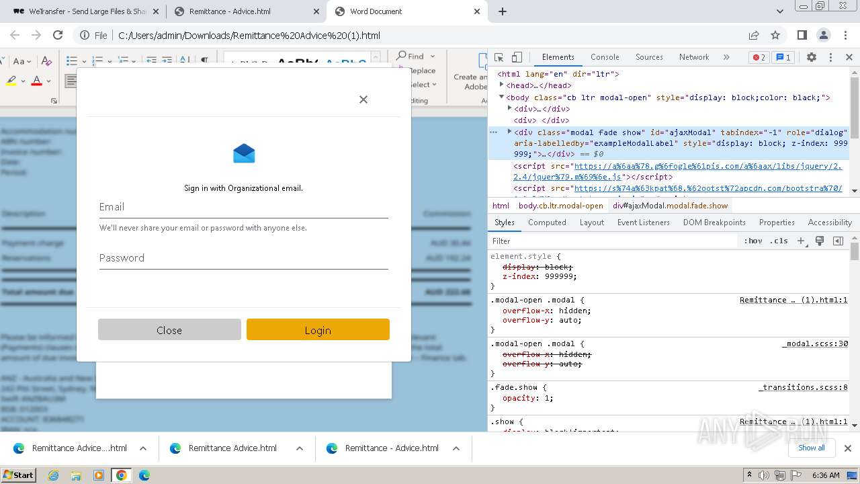Go back in browser history

15,36
